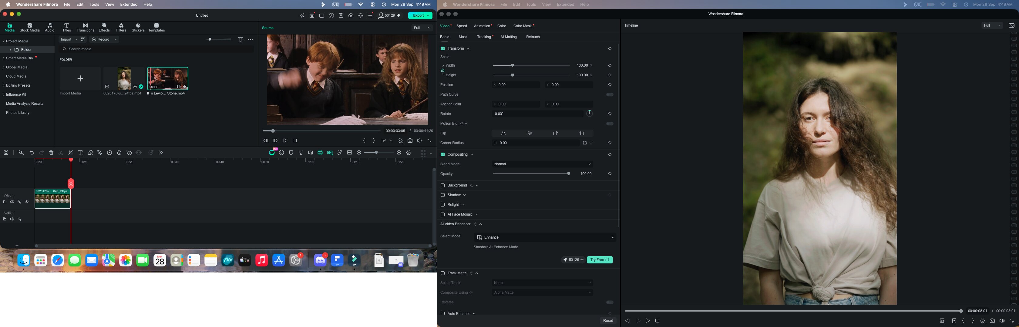Flip vertical in Transform settings
The width and height of the screenshot is (1019, 327).
click(x=530, y=134)
